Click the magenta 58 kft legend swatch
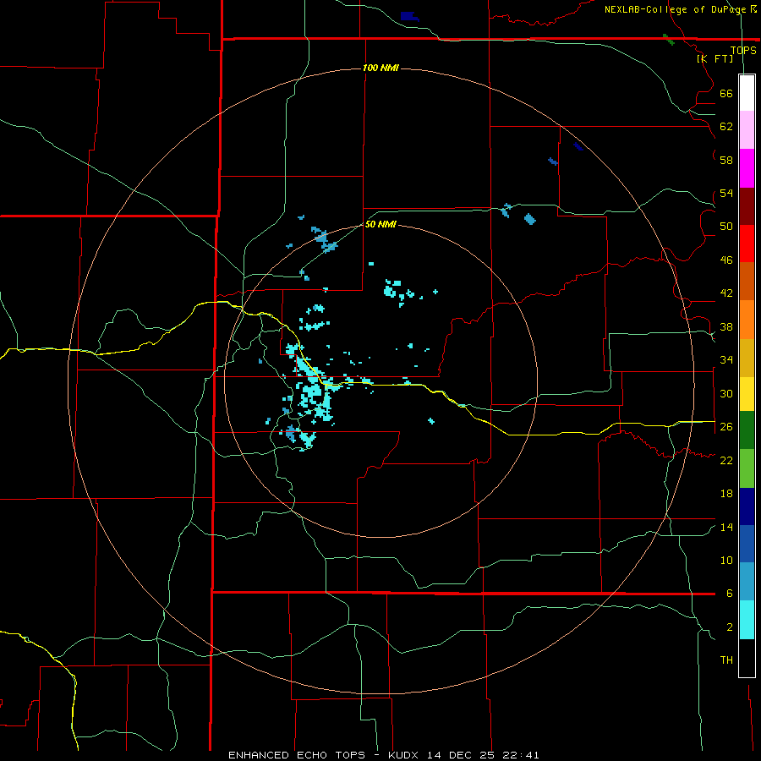Viewport: 761px width, 761px height. click(x=747, y=168)
